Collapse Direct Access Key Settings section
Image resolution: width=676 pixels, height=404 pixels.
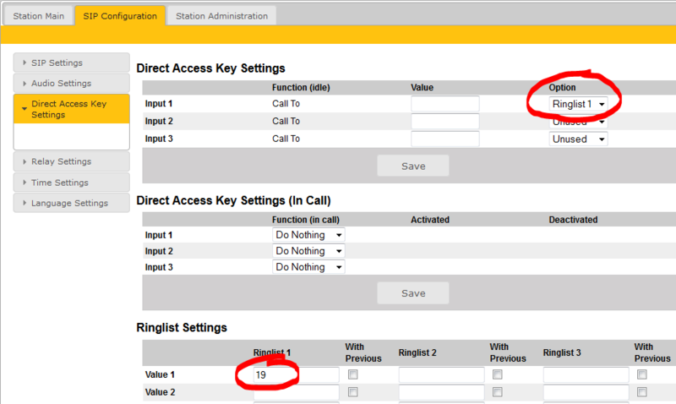[71, 109]
